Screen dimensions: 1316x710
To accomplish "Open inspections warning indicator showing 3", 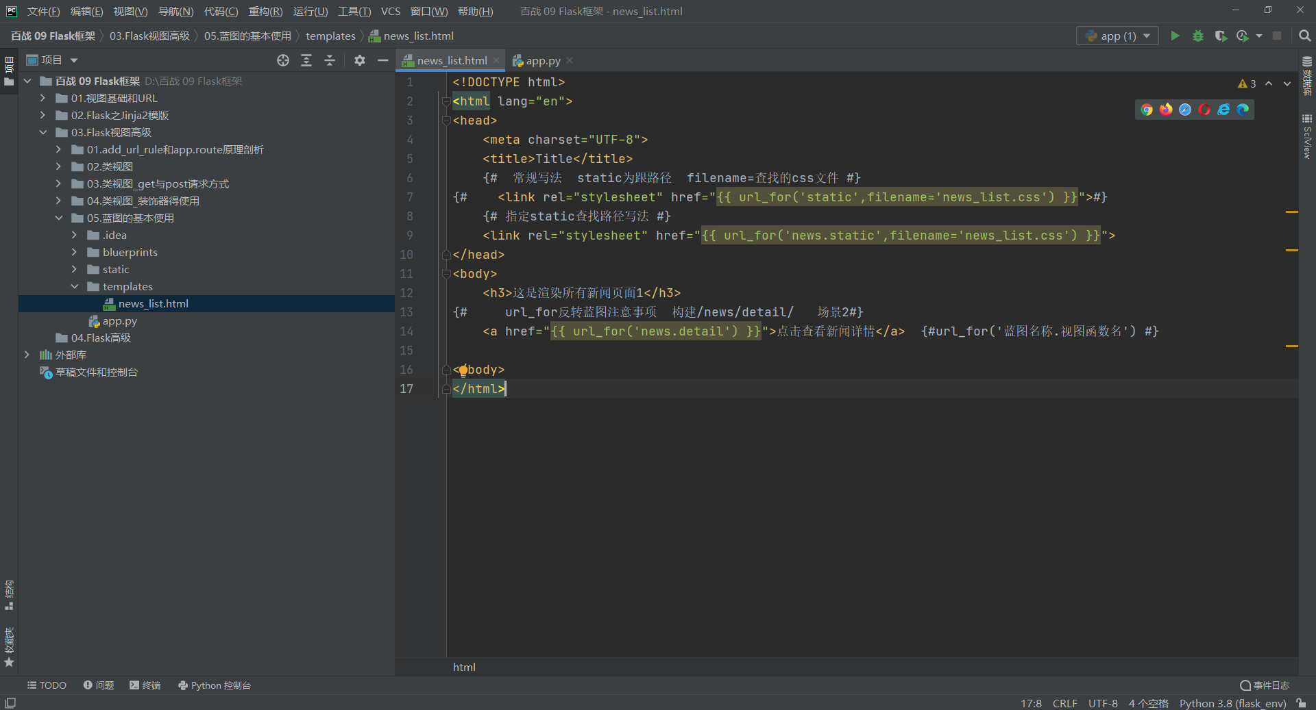I will click(x=1247, y=84).
